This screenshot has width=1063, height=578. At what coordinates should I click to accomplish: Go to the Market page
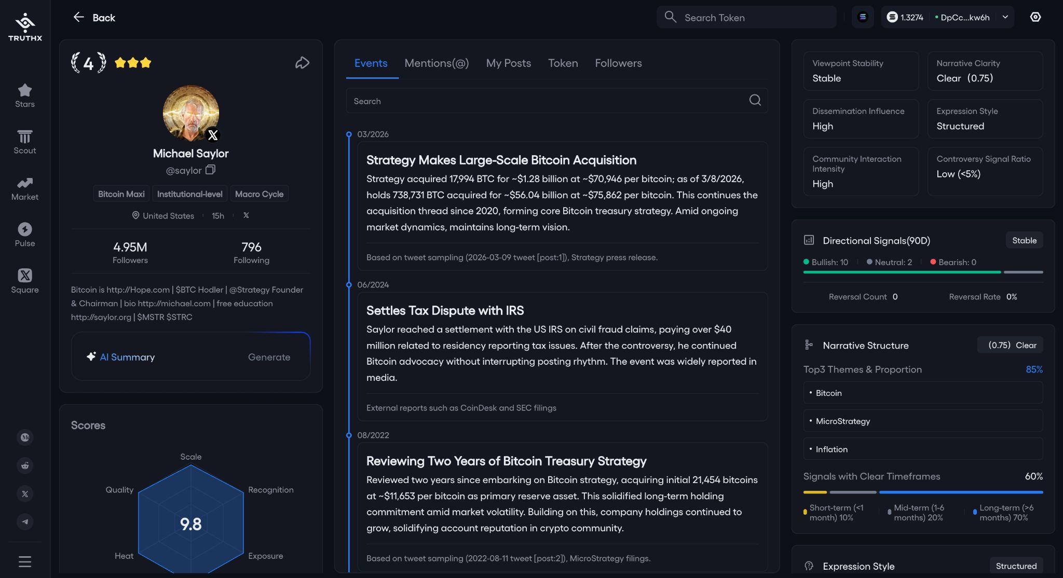click(x=24, y=189)
